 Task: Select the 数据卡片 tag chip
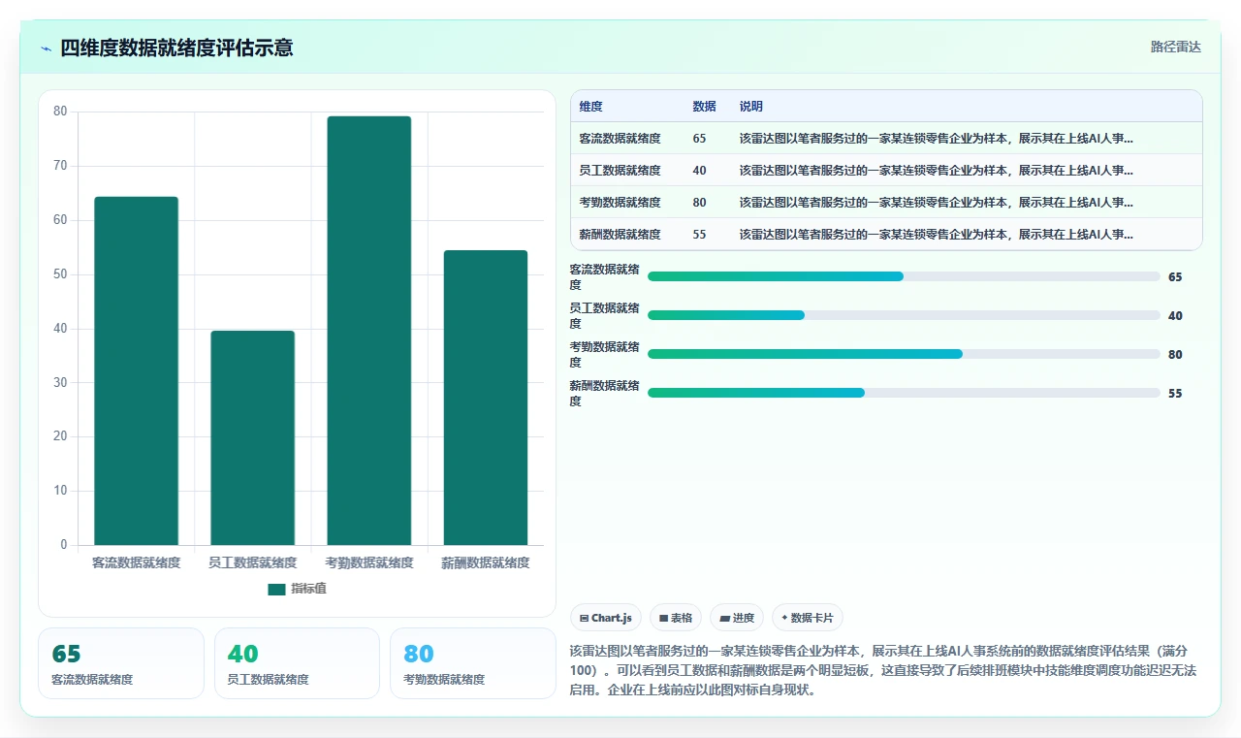(x=808, y=618)
